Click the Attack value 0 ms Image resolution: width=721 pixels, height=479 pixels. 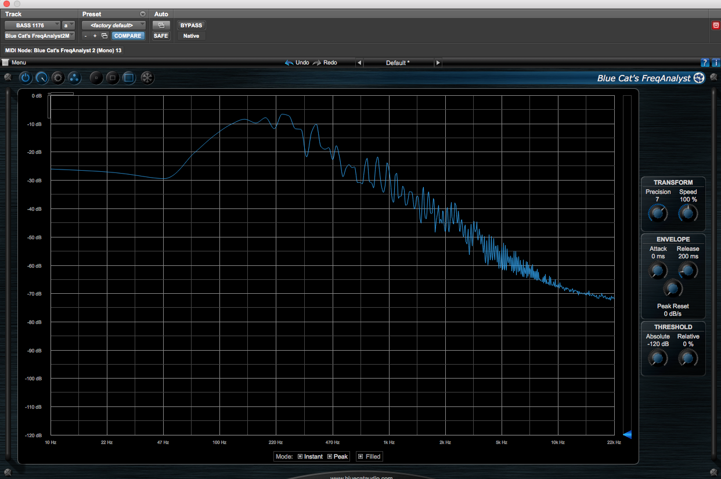(x=658, y=256)
